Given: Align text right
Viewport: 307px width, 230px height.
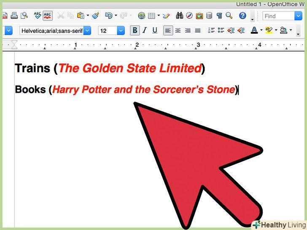Looking at the screenshot, I should coord(188,30).
